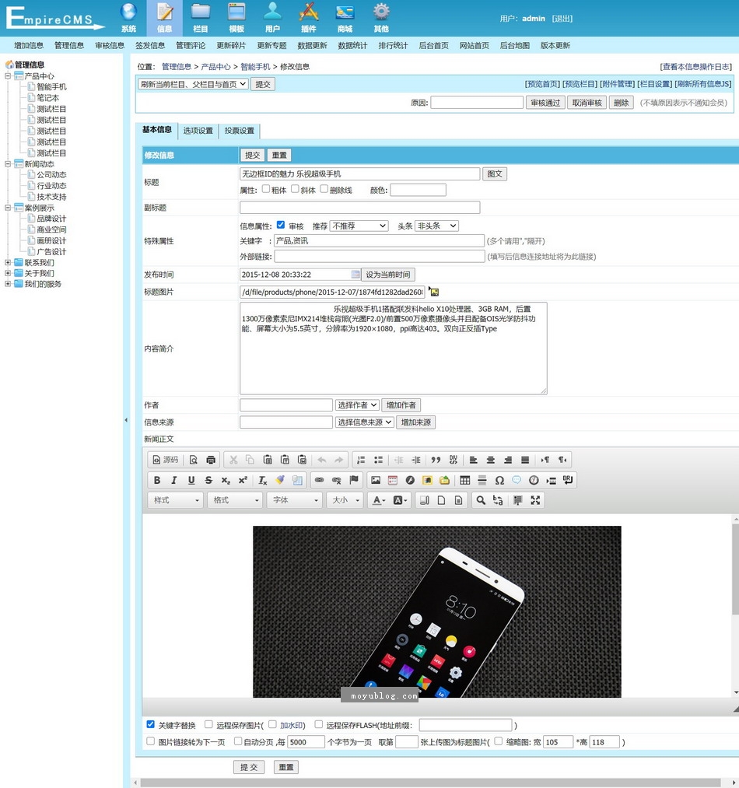Open the editor 样式 style dropdown

tap(176, 500)
